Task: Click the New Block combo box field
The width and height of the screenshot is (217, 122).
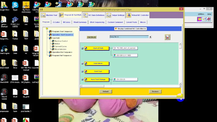Action: [129, 37]
